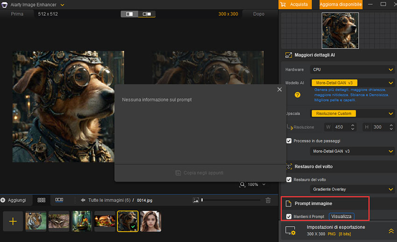Switch to the filmstrip thumbnail view icon

point(59,200)
